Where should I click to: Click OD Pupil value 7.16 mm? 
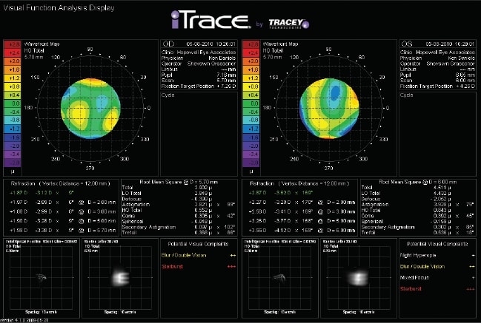click(x=225, y=75)
